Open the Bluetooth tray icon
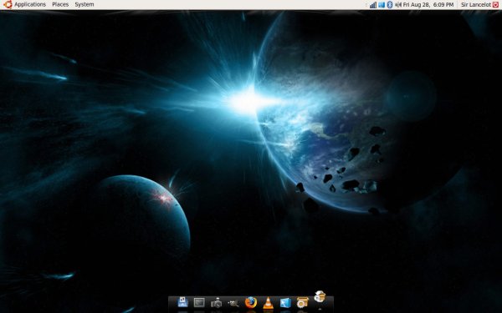Viewport: 502px width, 313px height. point(390,4)
